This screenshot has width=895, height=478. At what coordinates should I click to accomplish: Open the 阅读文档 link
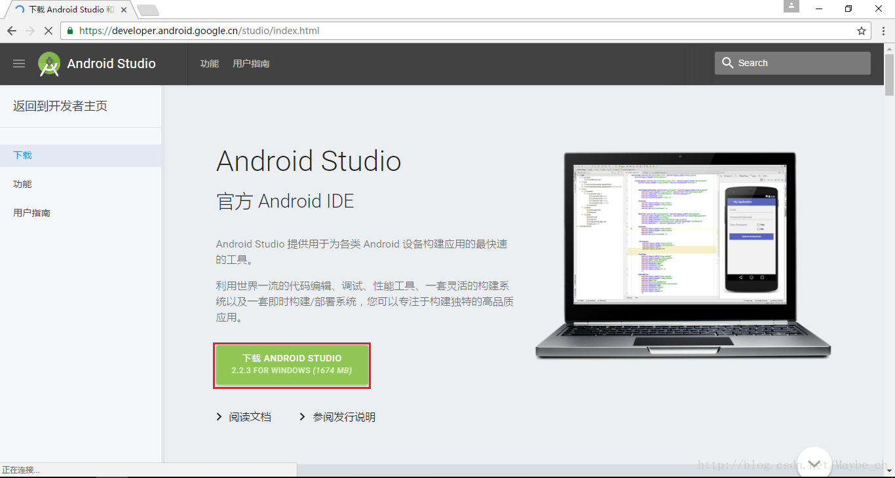point(250,417)
